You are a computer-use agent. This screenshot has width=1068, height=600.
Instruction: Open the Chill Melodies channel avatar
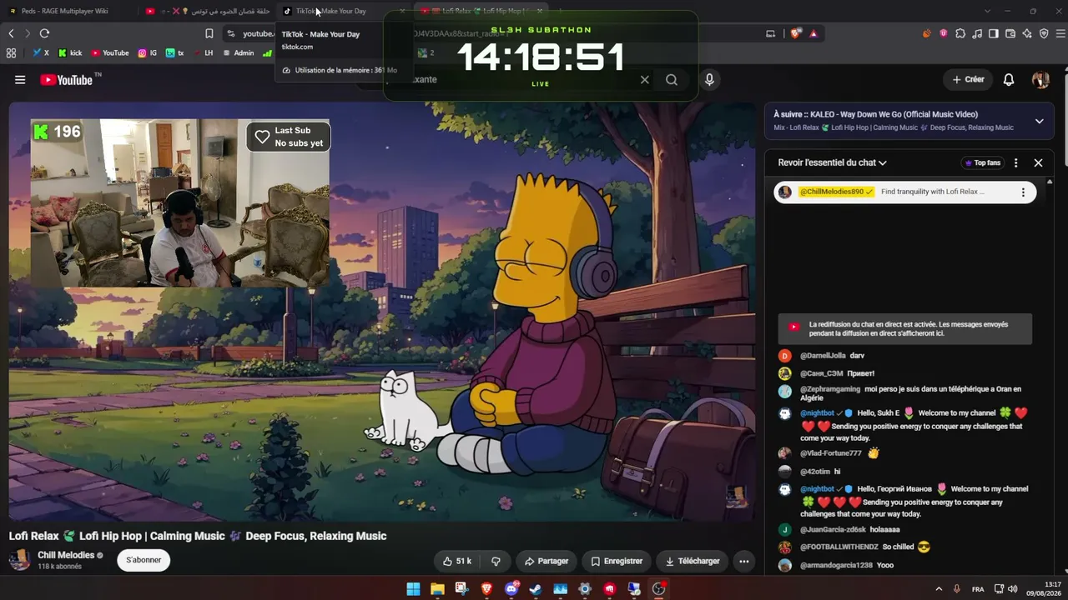pos(20,560)
